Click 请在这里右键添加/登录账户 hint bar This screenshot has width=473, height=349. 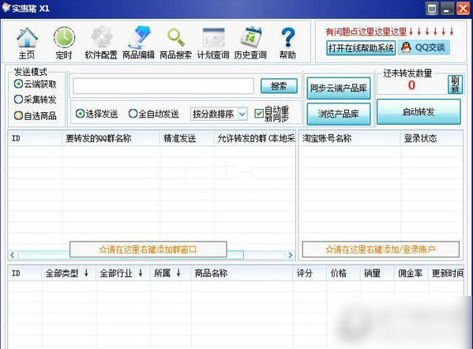[x=381, y=250]
